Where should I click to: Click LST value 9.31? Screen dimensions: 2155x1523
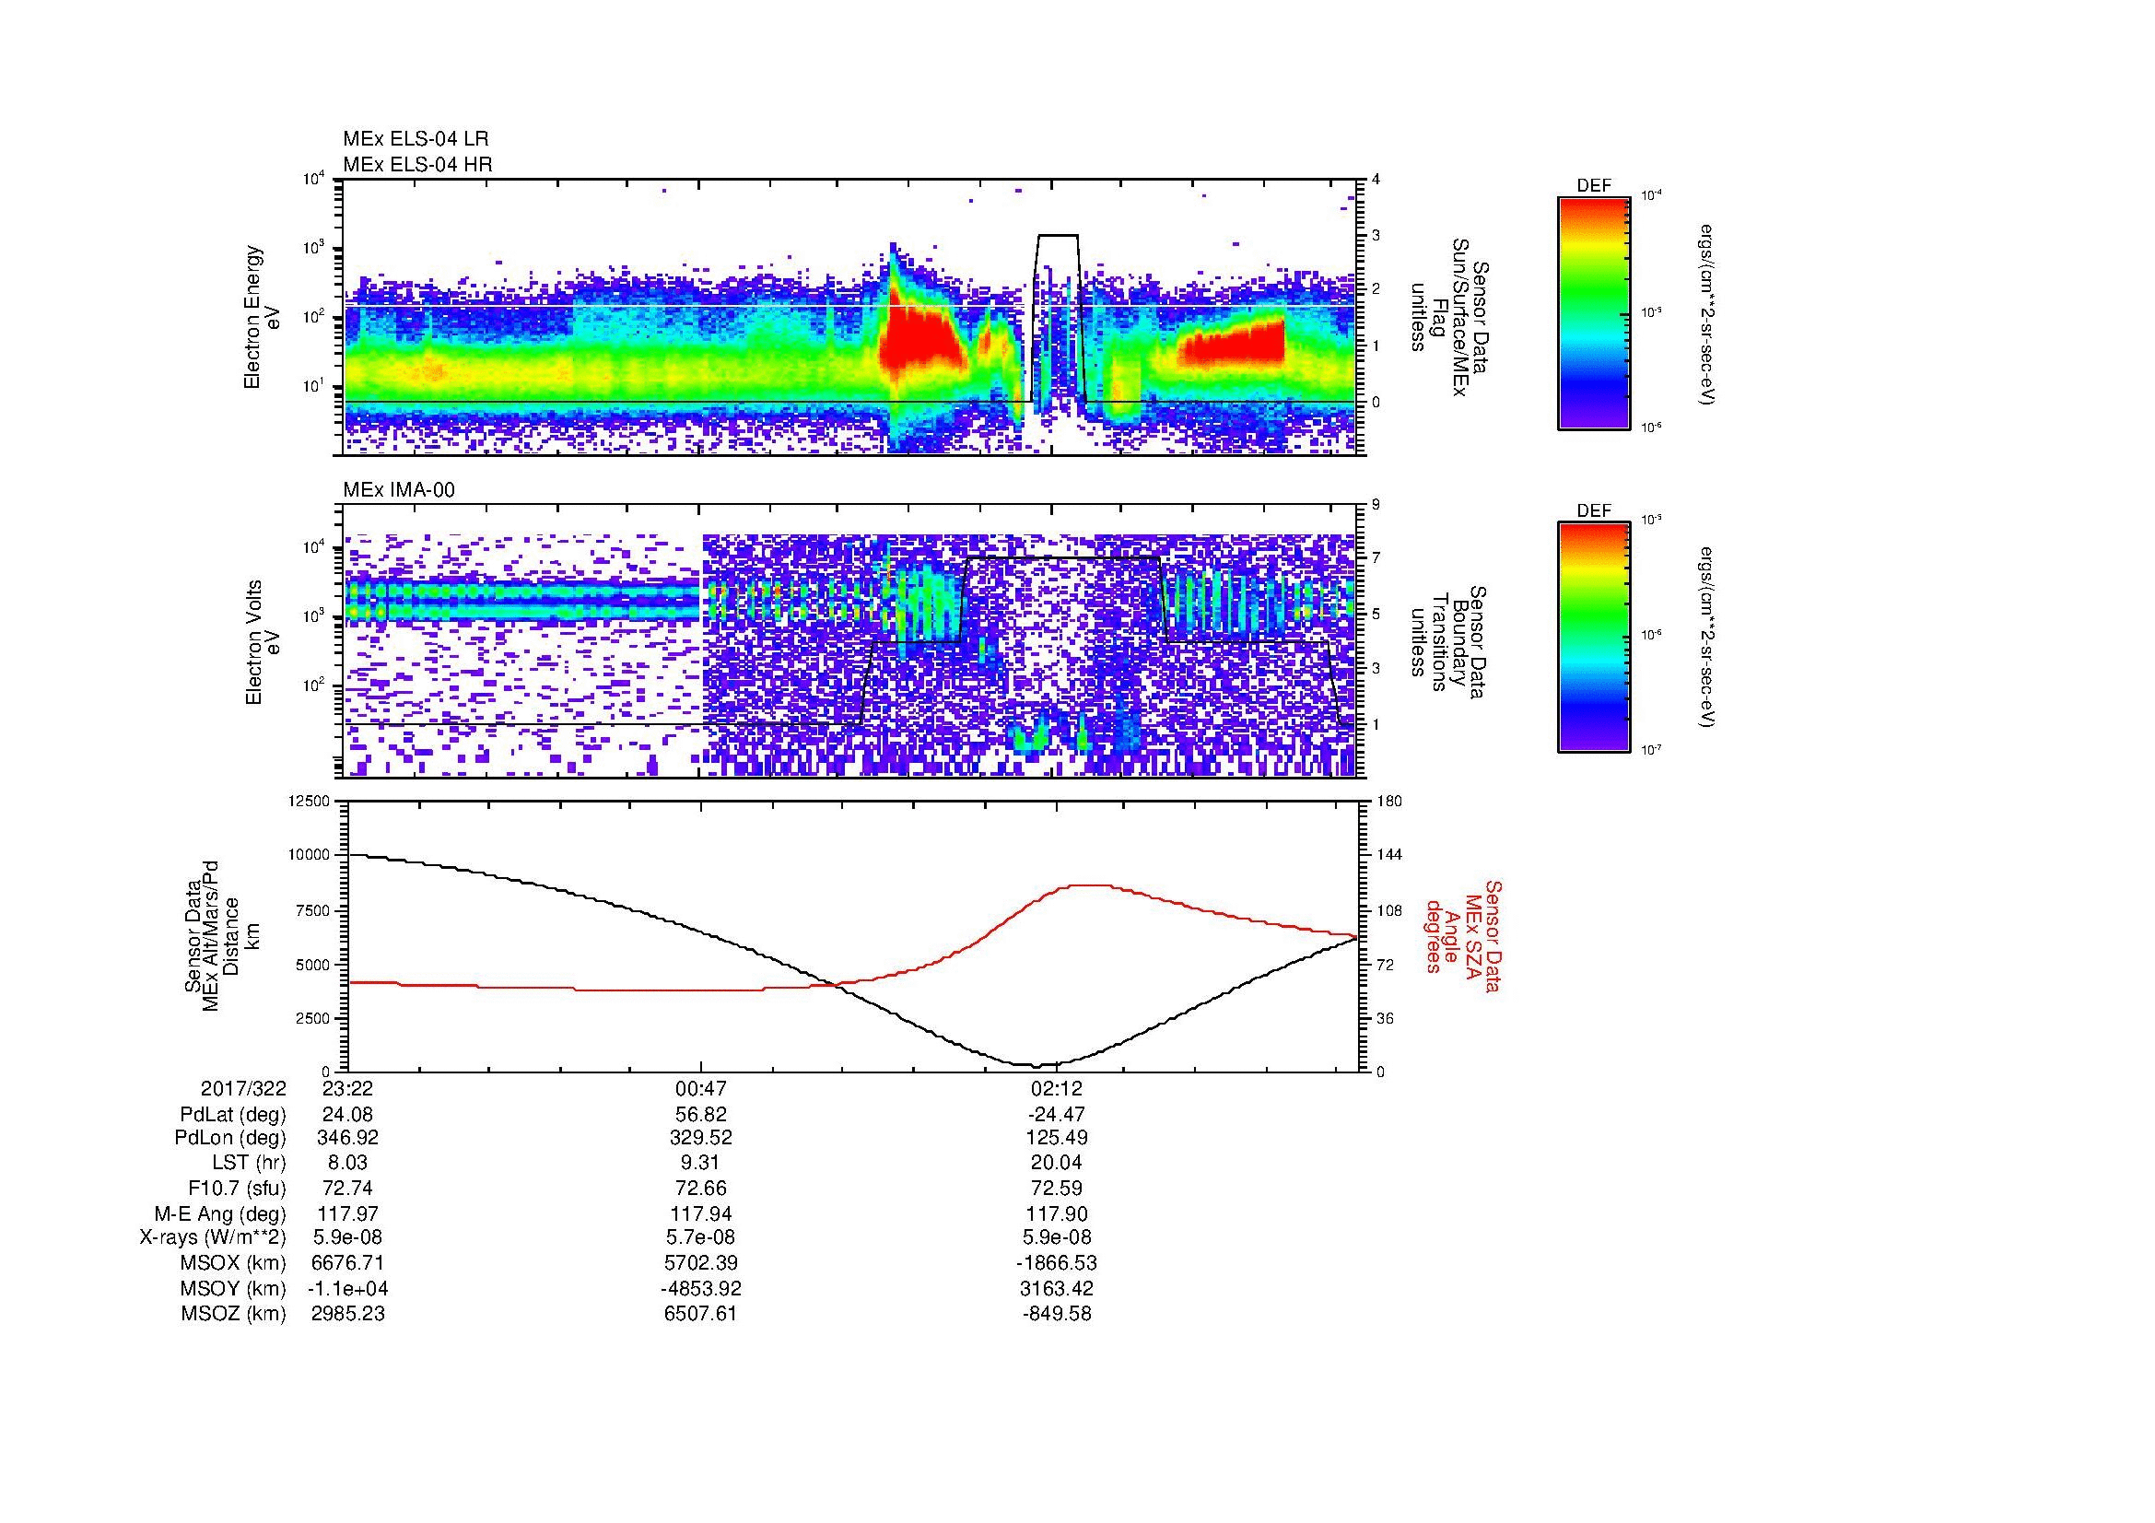tap(701, 1163)
